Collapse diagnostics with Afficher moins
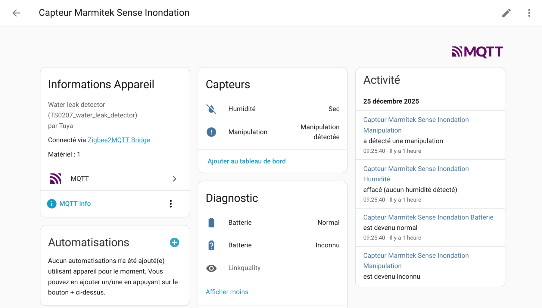 point(227,292)
